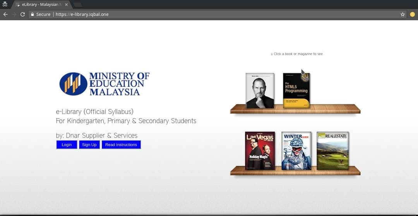Open the Winter Guide magazine cover
Screen dimensions: 418x216
296,151
